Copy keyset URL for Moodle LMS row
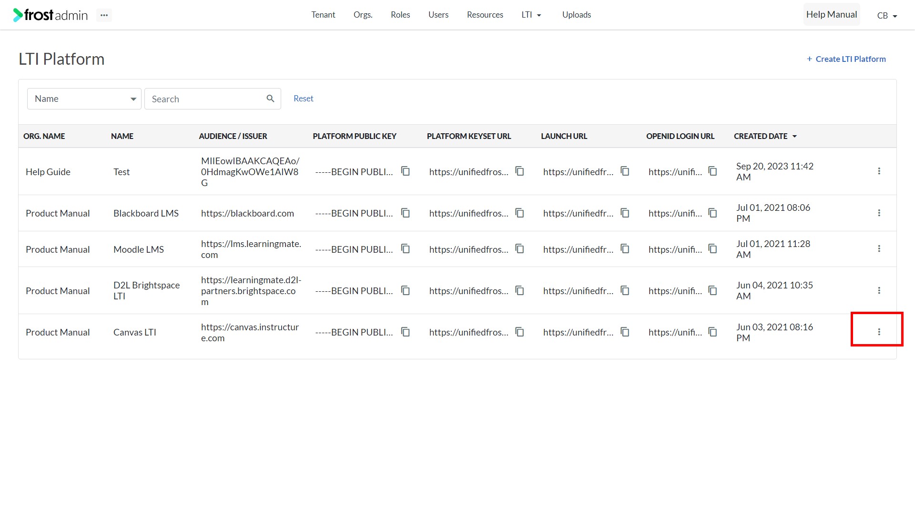Screen dimensions: 915x514 pos(520,249)
